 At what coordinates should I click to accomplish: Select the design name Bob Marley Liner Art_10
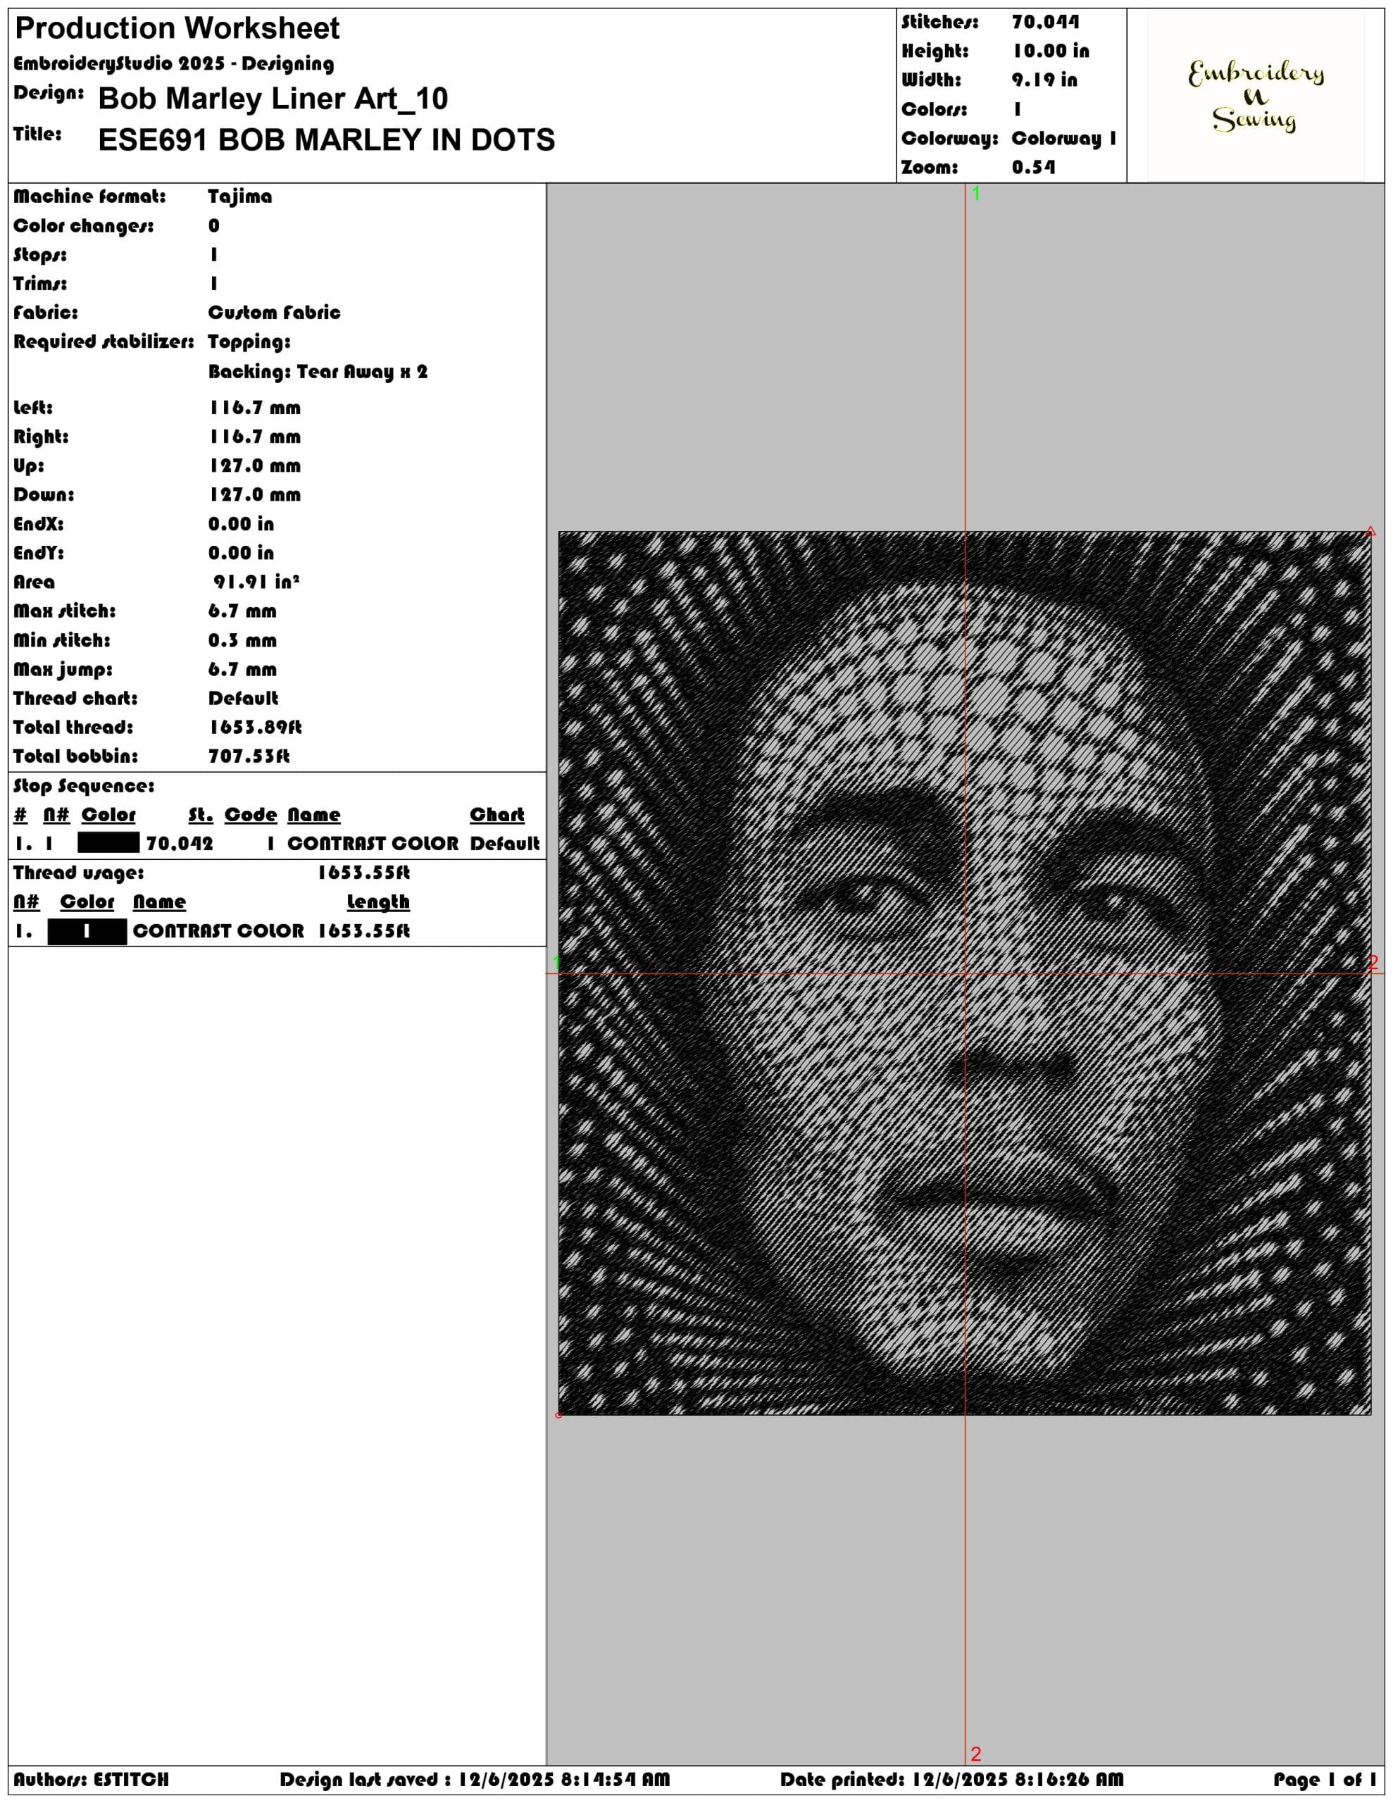tap(273, 99)
